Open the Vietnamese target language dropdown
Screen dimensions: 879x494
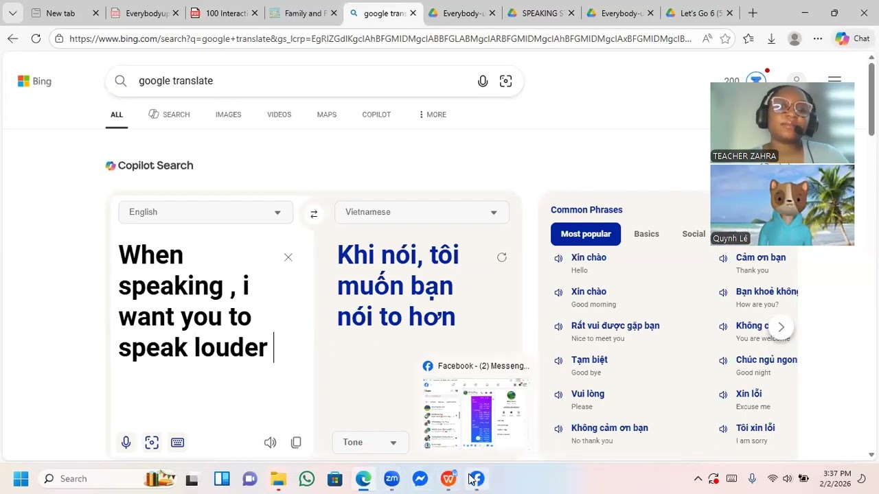422,212
